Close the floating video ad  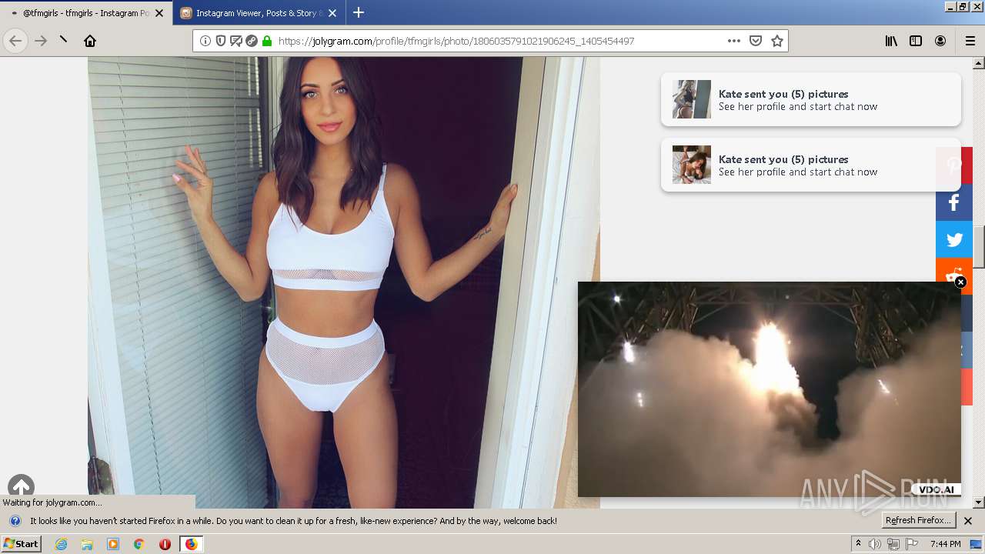tap(960, 282)
